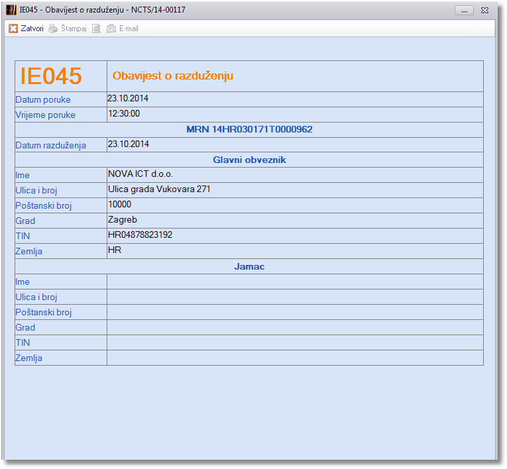Select Ulica grada Vukovara 271 value
Viewport: 507px width, 469px height.
click(x=159, y=189)
